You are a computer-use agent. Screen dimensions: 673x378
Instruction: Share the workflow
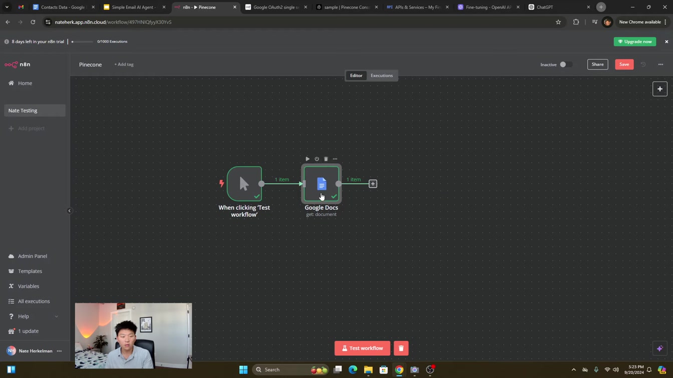(x=597, y=64)
